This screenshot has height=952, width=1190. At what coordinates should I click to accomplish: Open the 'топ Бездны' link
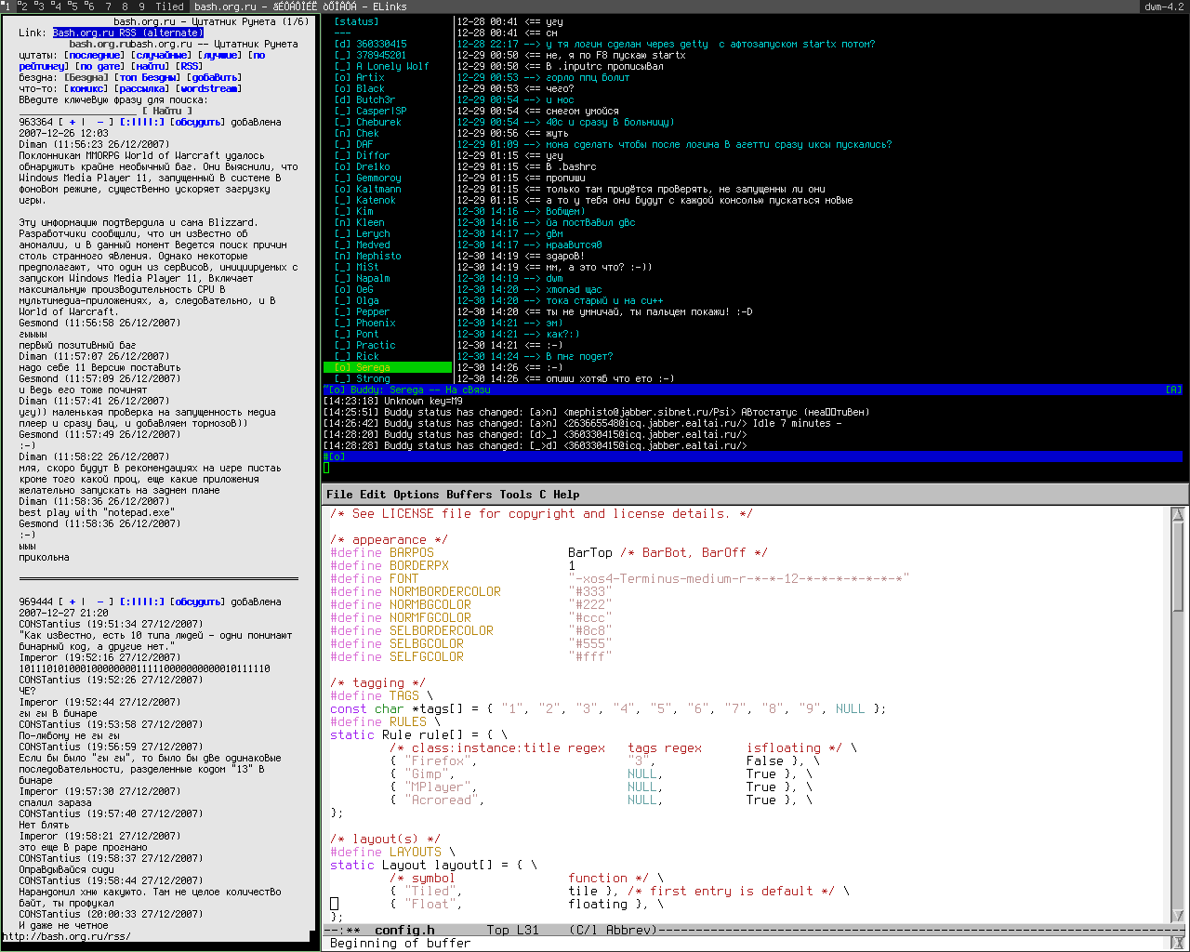click(x=150, y=77)
